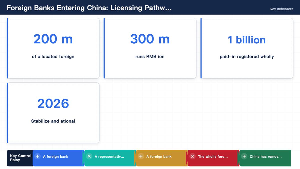300x169 pixels.
Task: Click the Key Control Relay label
Action: coord(20,158)
